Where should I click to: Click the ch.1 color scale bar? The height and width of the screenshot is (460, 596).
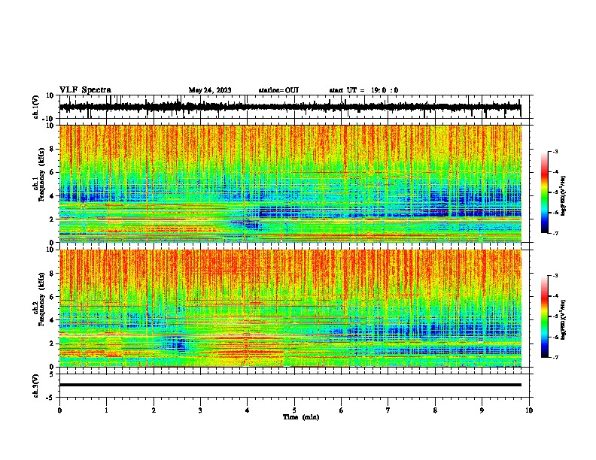[x=545, y=192]
